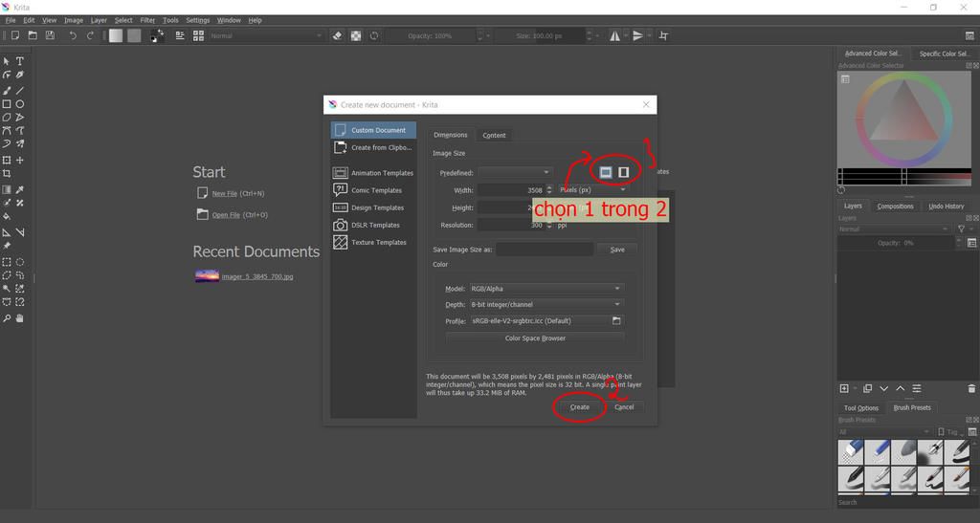Click the Save Image Size as field

545,249
